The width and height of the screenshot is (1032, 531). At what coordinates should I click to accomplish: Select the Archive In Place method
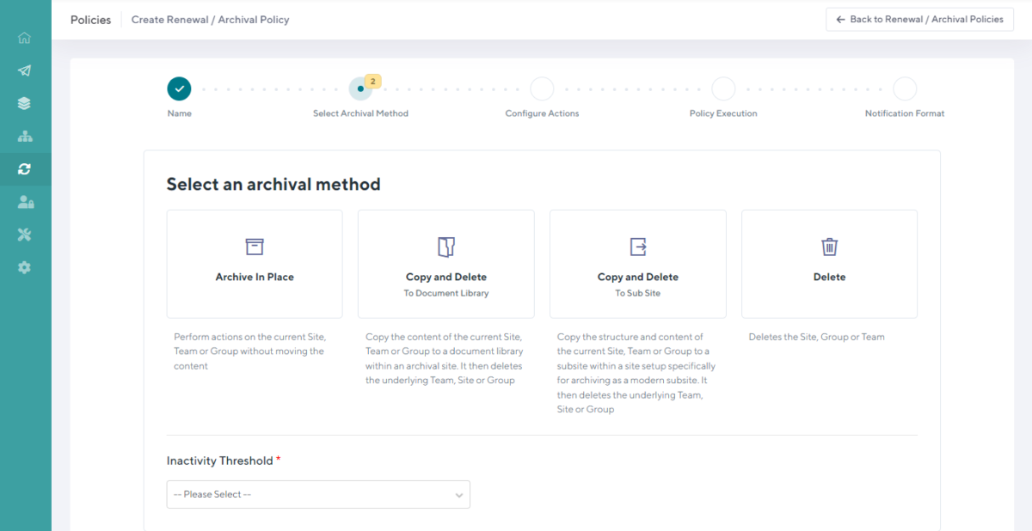pos(255,264)
